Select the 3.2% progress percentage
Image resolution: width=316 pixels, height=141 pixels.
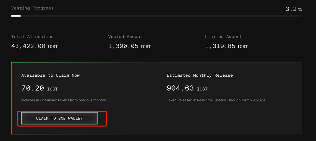click(294, 9)
